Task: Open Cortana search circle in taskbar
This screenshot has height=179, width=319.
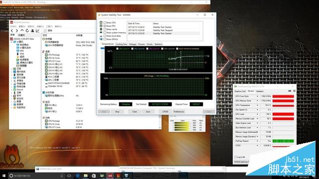Action: click(x=11, y=176)
